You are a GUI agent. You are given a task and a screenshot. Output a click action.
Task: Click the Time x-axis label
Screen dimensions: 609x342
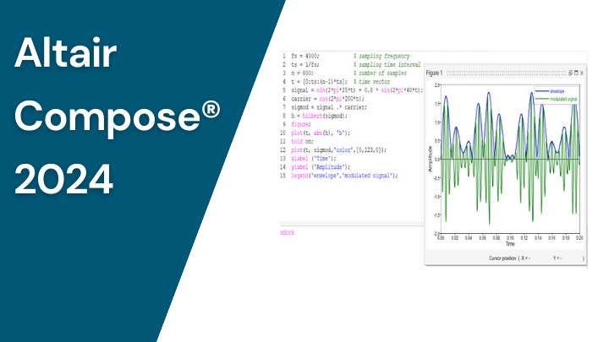click(509, 243)
